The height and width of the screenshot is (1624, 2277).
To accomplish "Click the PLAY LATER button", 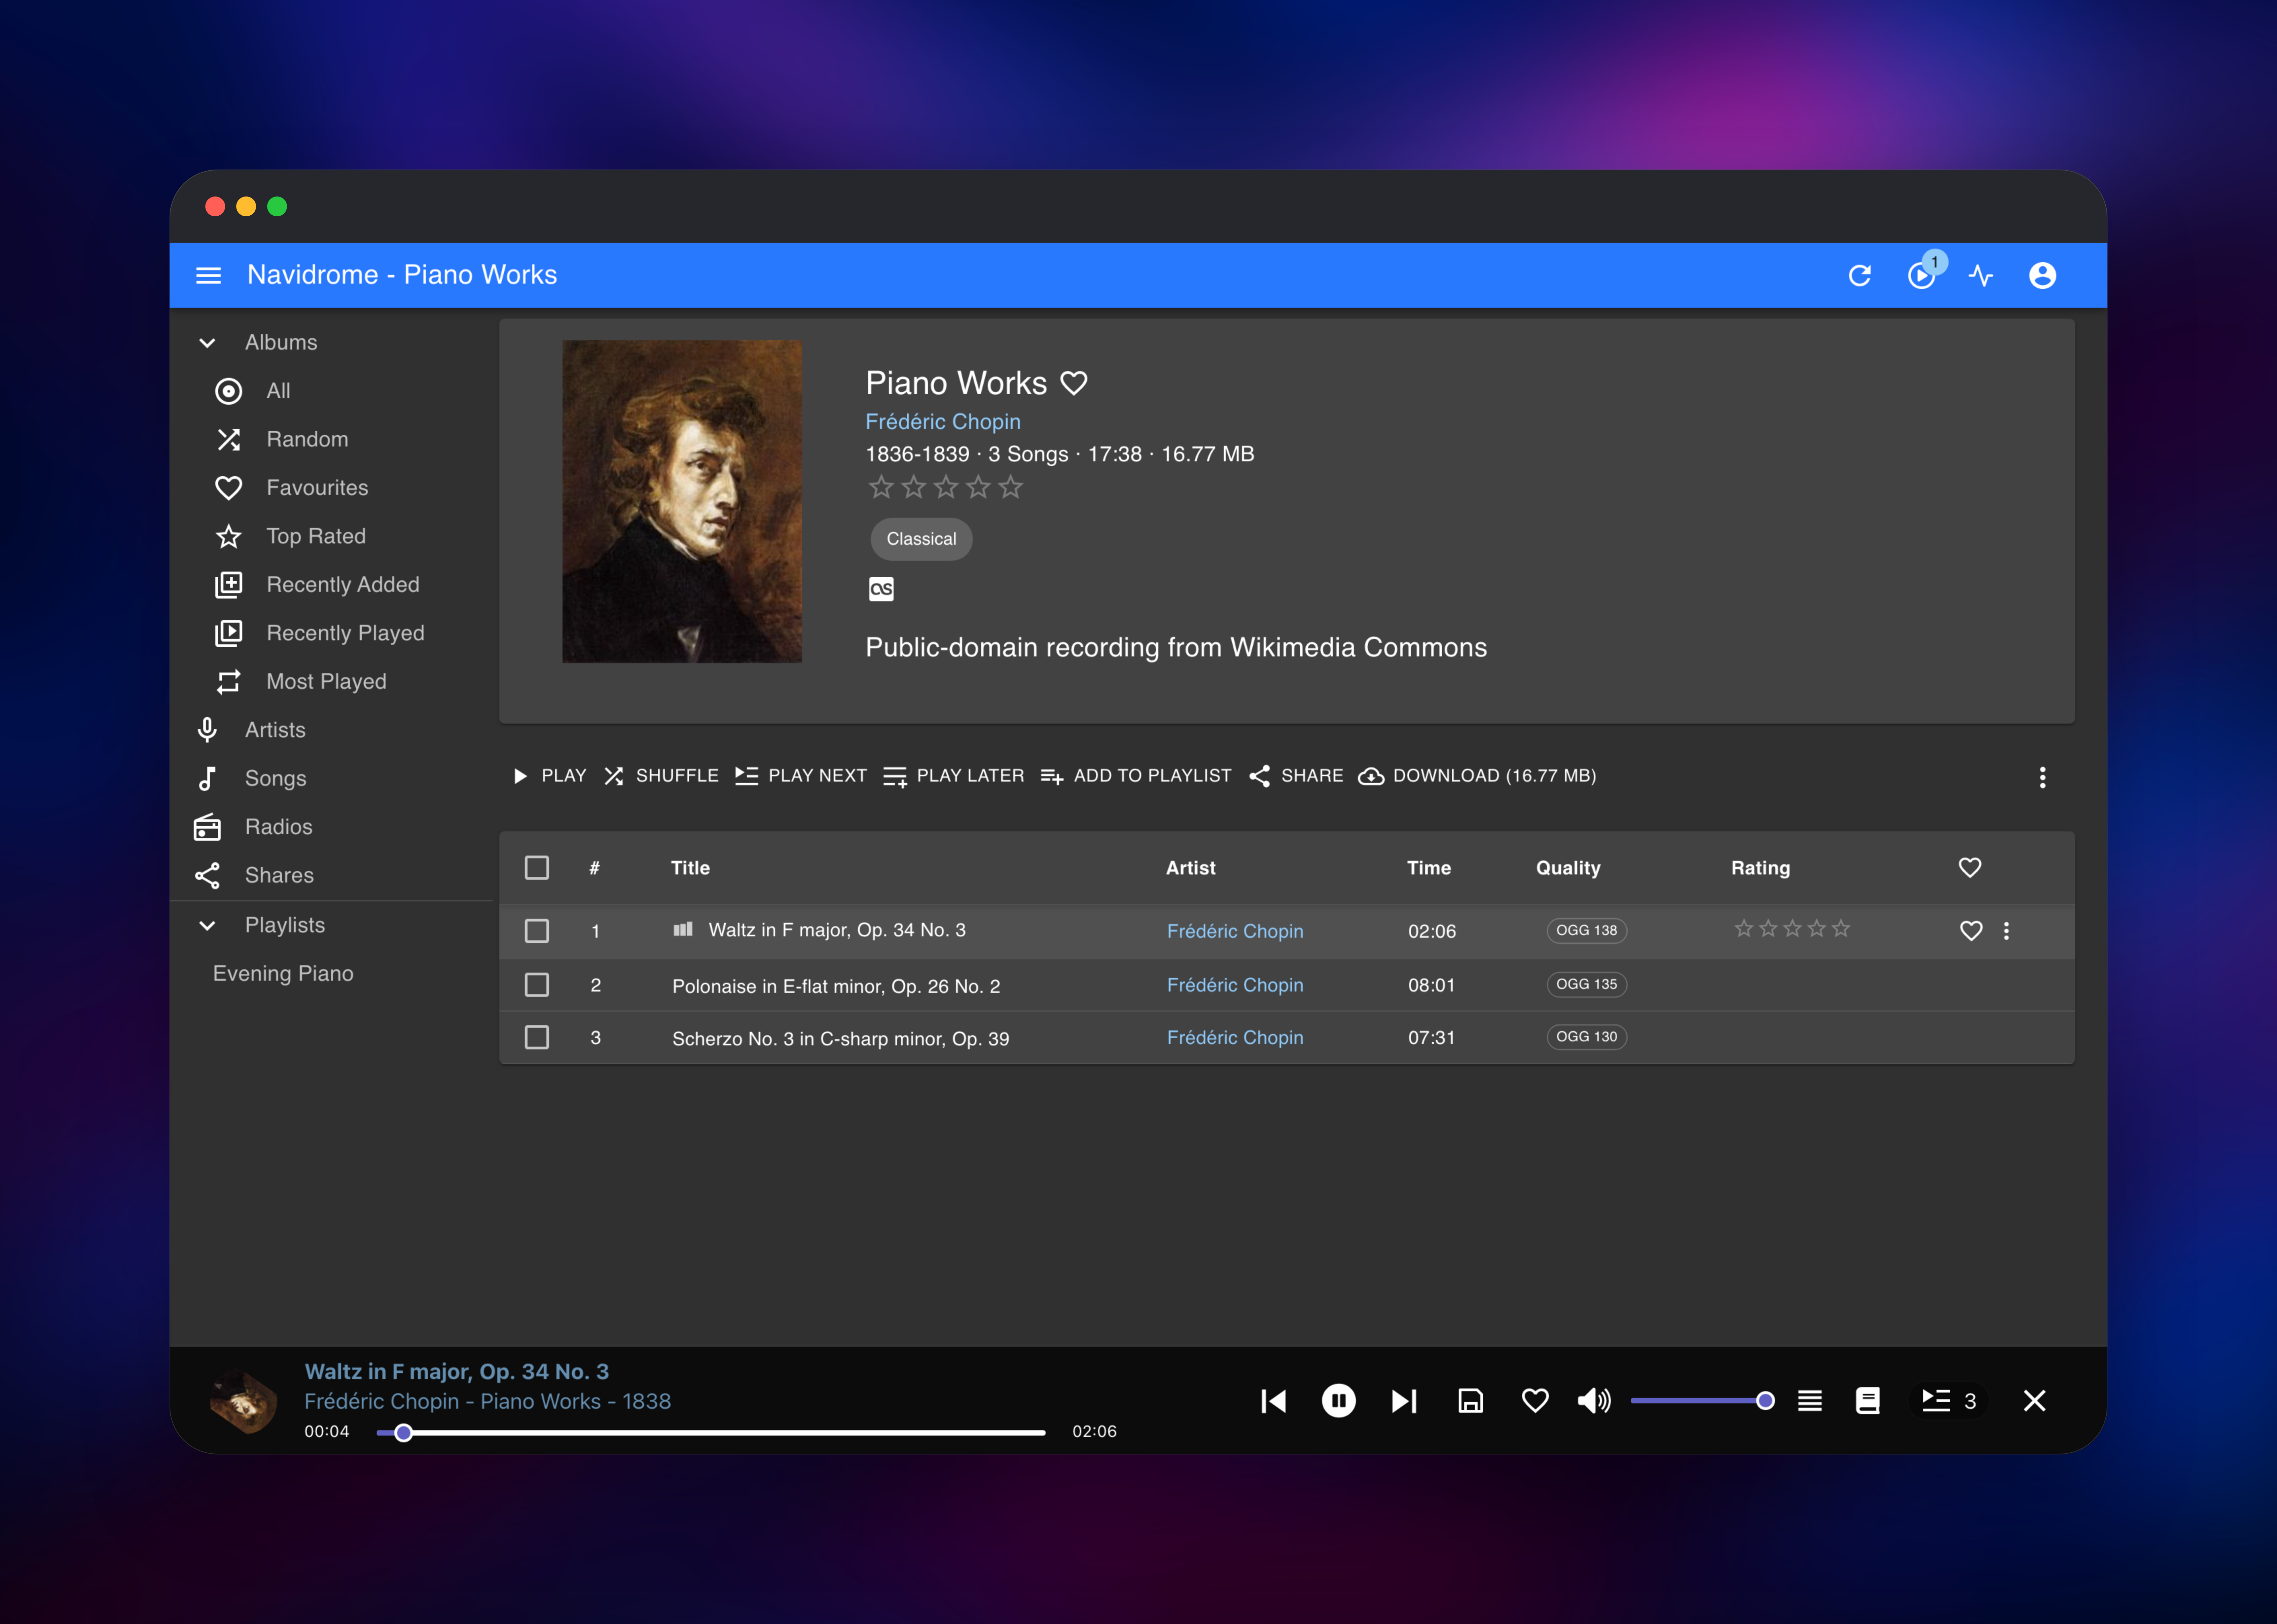I will 954,776.
